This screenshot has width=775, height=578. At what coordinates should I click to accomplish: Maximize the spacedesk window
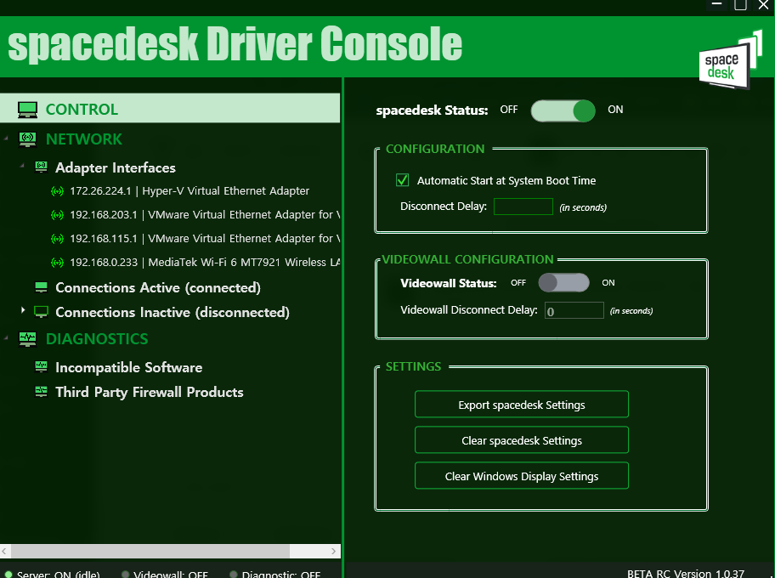point(740,5)
